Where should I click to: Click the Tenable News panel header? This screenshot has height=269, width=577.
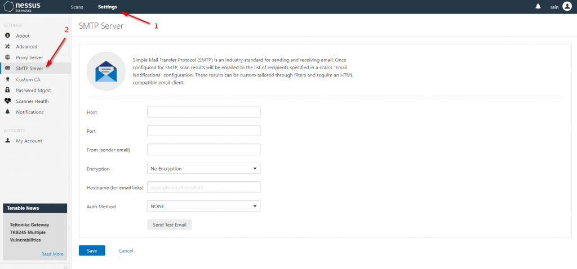click(x=35, y=208)
